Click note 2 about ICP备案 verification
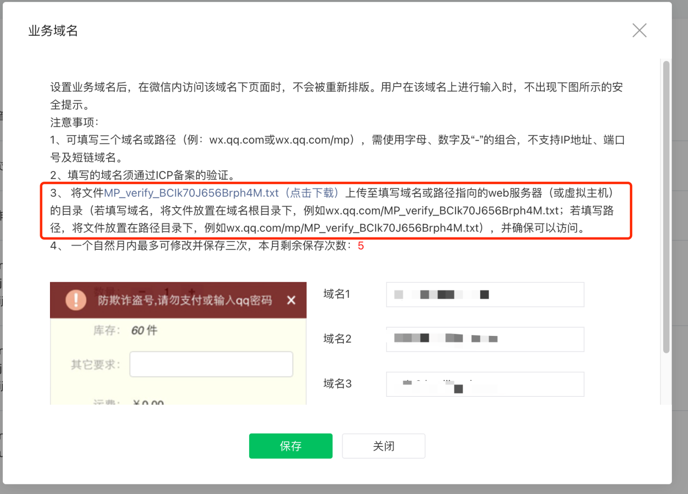Screen dimensions: 688x494 tap(142, 175)
